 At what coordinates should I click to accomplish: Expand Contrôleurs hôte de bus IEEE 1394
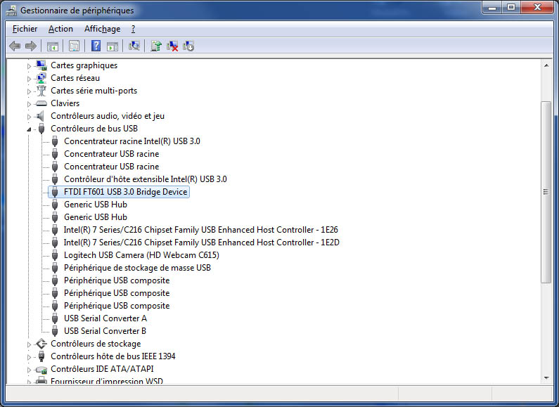[30, 357]
